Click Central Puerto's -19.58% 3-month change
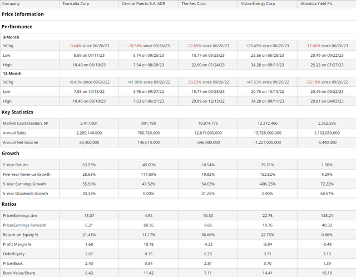Image resolution: width=356 pixels, height=277 pixels. click(149, 46)
